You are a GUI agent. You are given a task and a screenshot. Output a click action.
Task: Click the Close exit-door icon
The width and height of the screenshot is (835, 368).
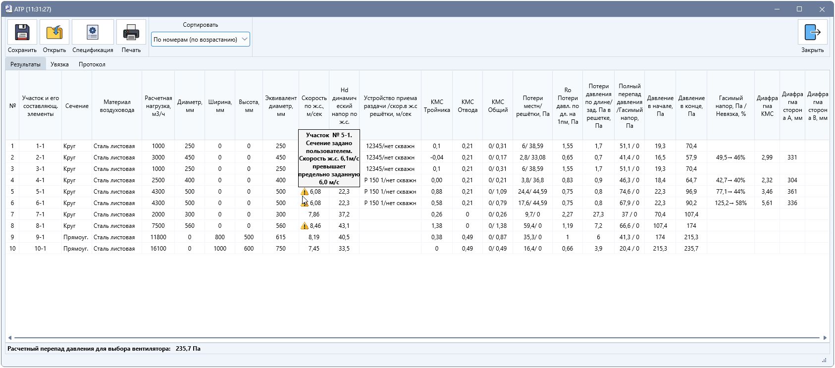pyautogui.click(x=812, y=32)
